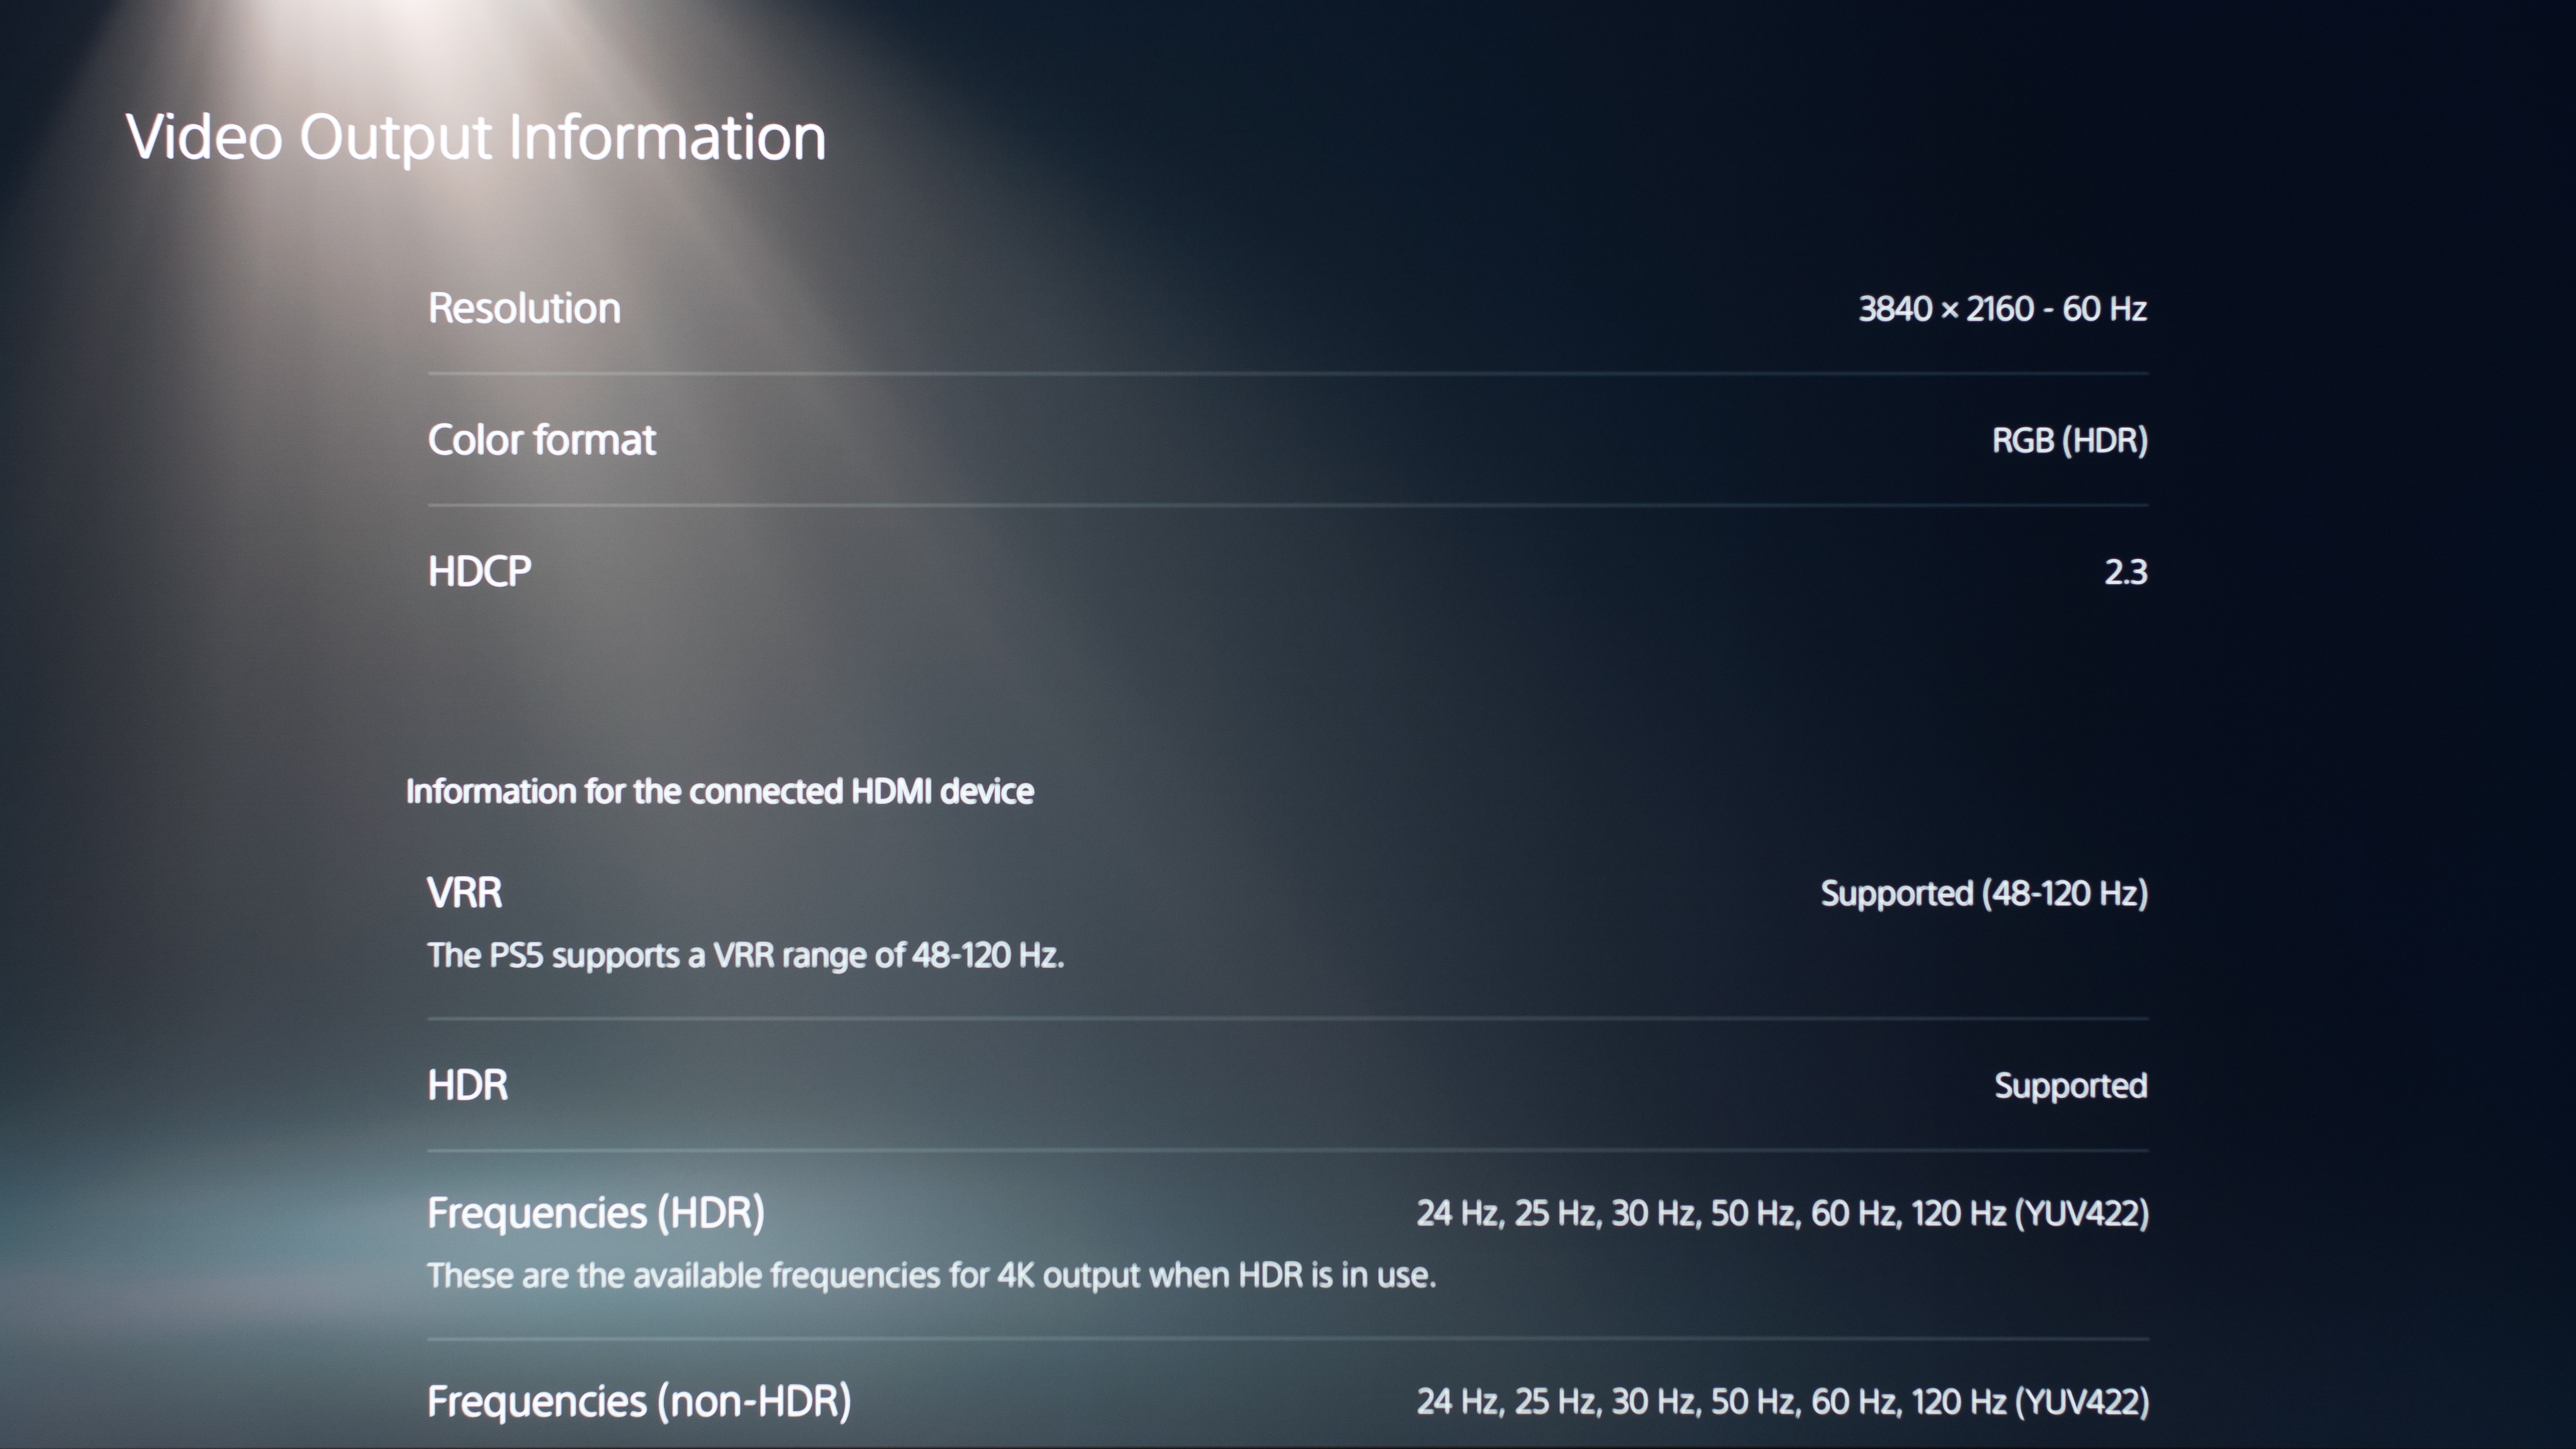This screenshot has width=2576, height=1449.
Task: Click the Frequencies (non-HDR) list of Hz values
Action: [x=1782, y=1402]
